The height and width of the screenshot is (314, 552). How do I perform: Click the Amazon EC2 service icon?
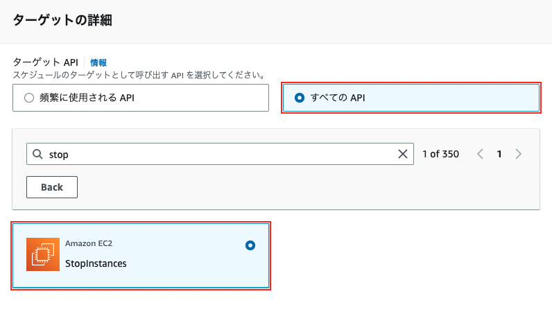point(43,254)
